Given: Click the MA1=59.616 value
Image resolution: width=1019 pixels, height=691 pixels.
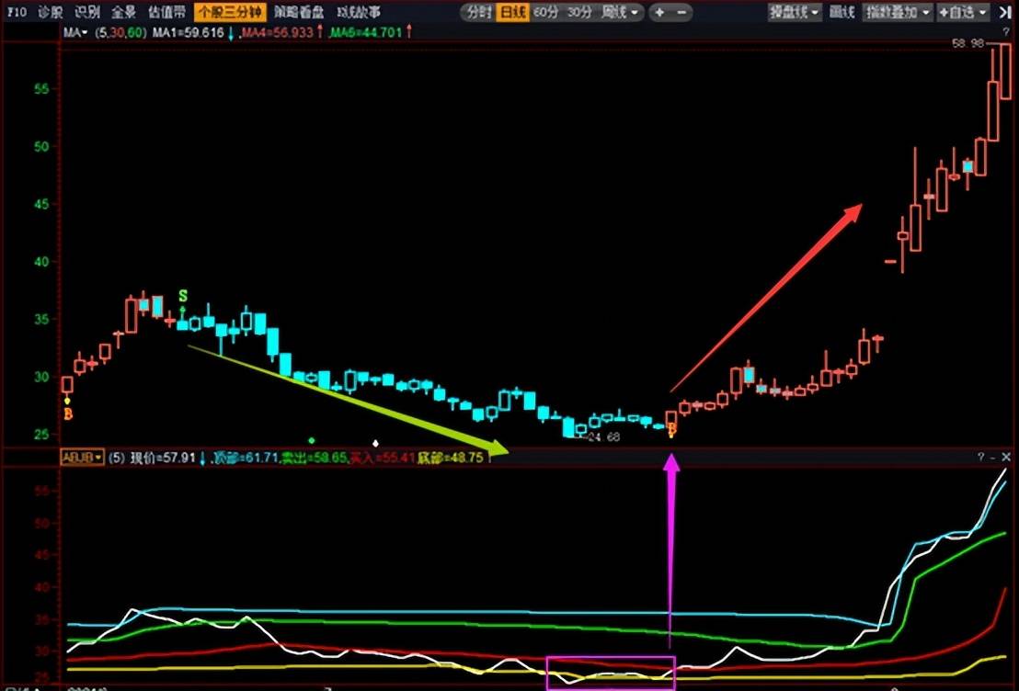Looking at the screenshot, I should (x=189, y=32).
